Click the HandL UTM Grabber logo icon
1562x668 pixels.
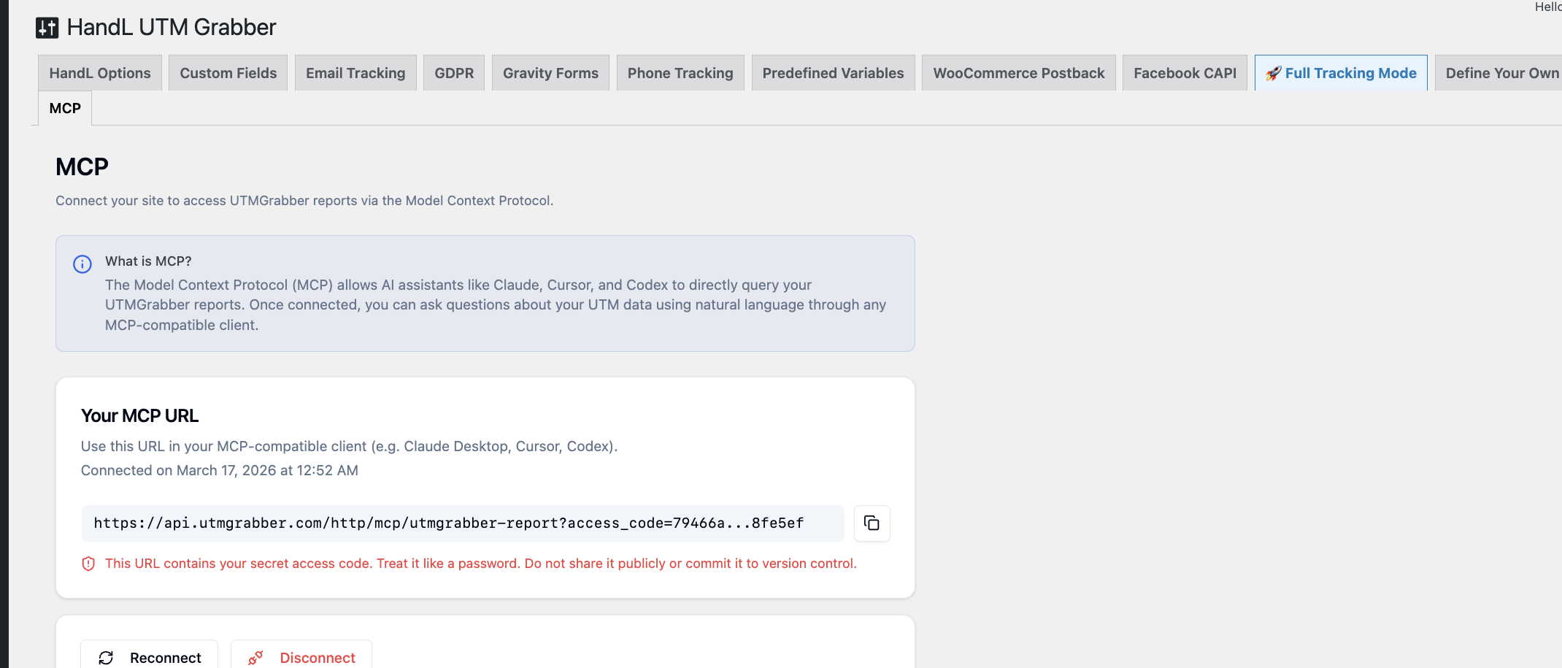click(x=47, y=28)
